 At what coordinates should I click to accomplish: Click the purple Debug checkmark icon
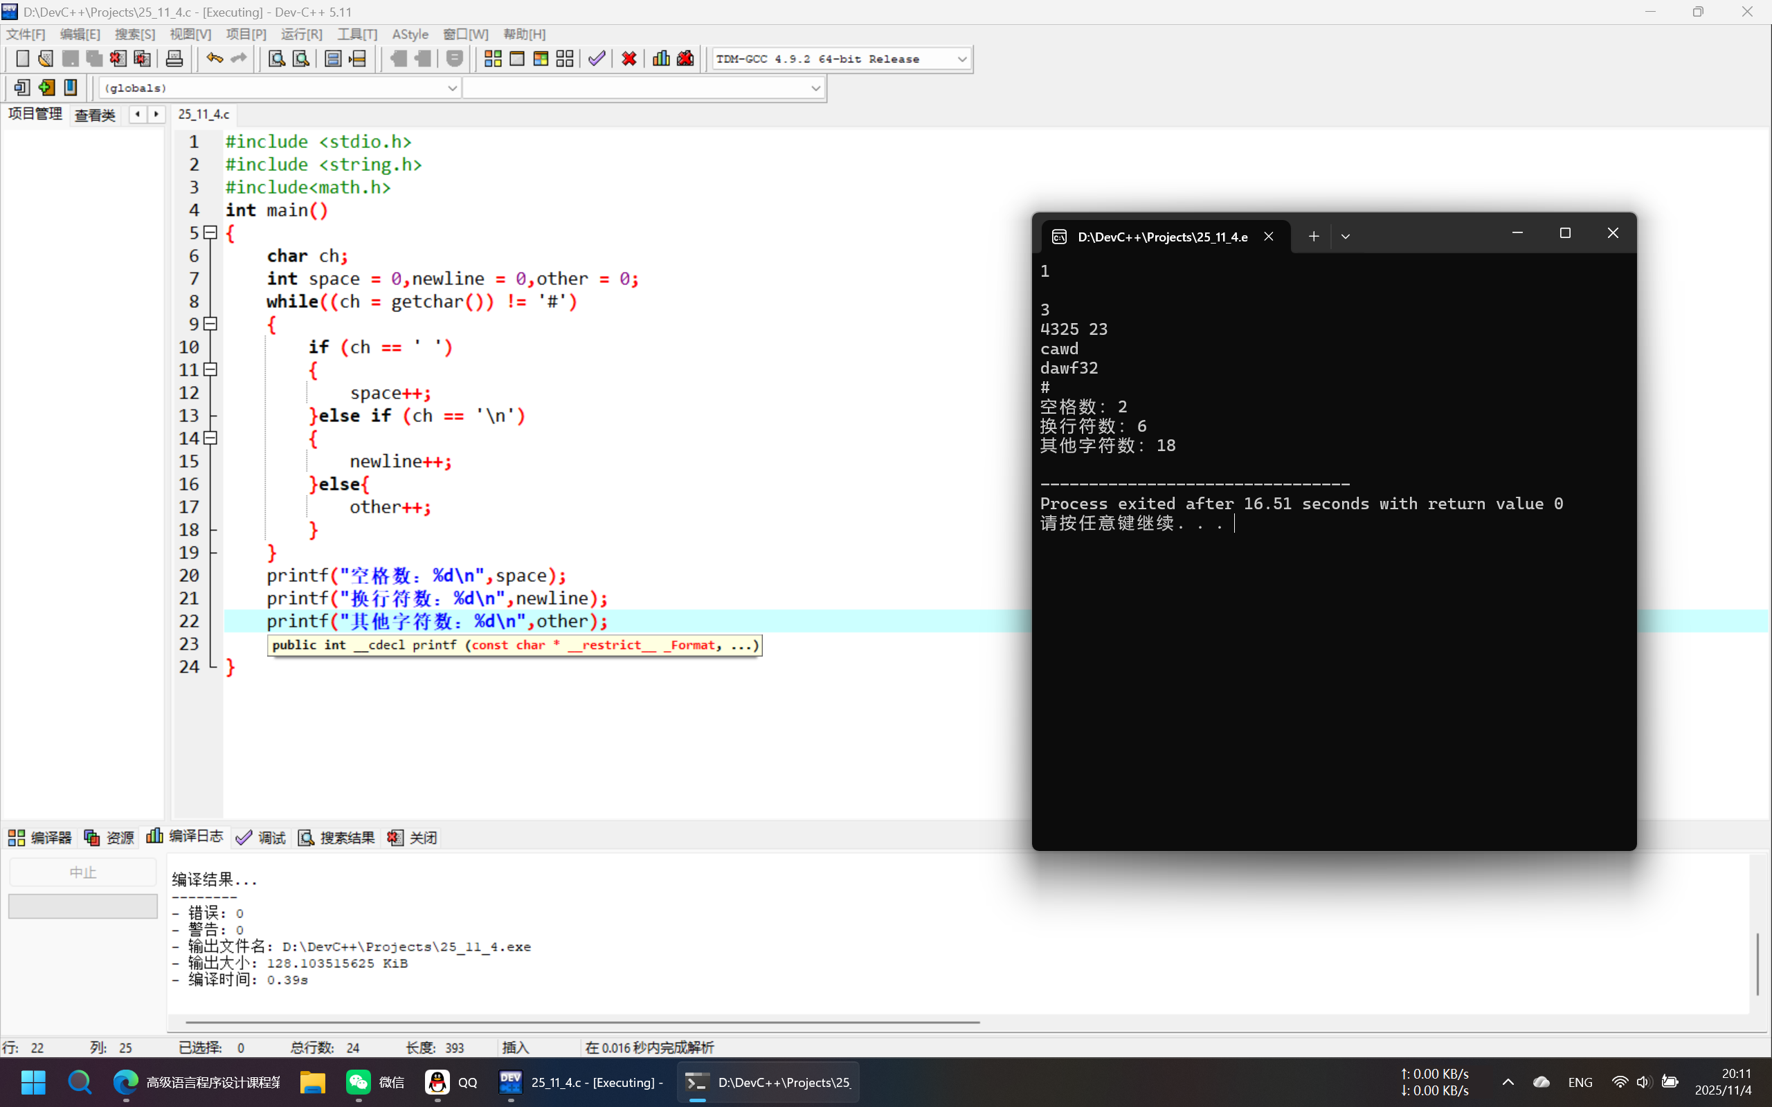coord(597,59)
